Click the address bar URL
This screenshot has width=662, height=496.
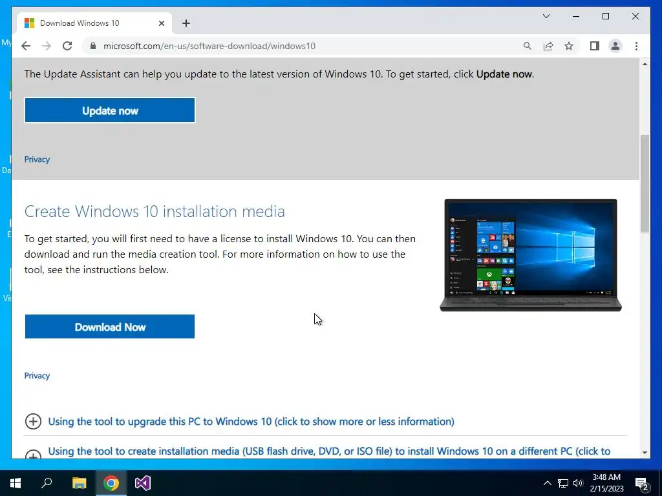[209, 46]
